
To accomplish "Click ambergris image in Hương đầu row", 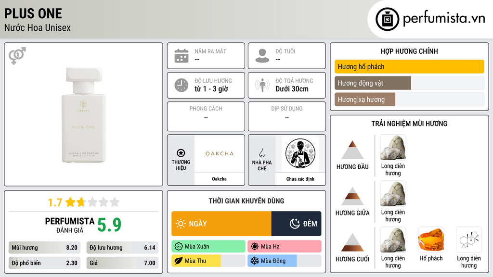I will coord(393,147).
